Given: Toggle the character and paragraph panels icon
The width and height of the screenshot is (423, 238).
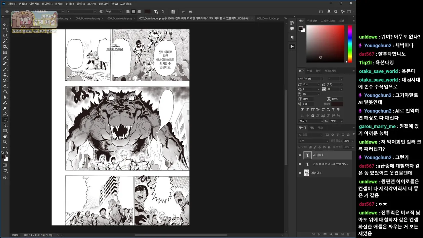Looking at the screenshot, I should coord(173,12).
